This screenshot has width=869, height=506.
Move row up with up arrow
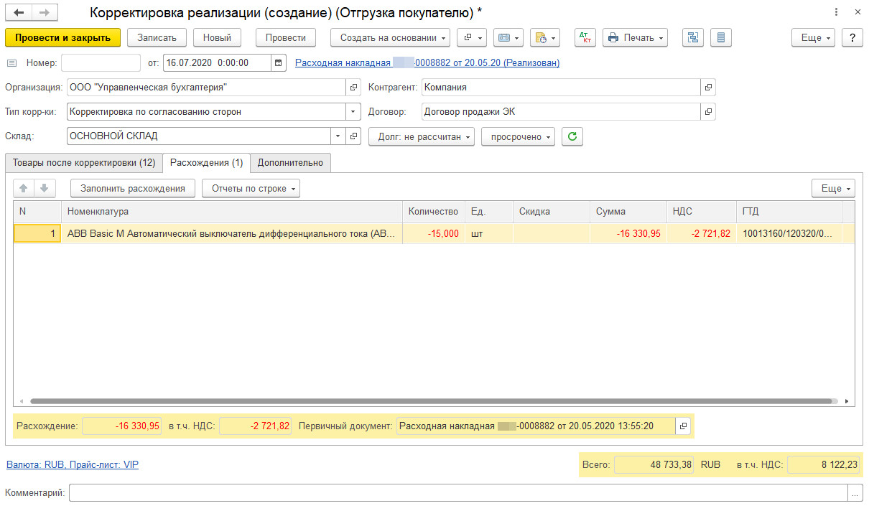pyautogui.click(x=24, y=189)
